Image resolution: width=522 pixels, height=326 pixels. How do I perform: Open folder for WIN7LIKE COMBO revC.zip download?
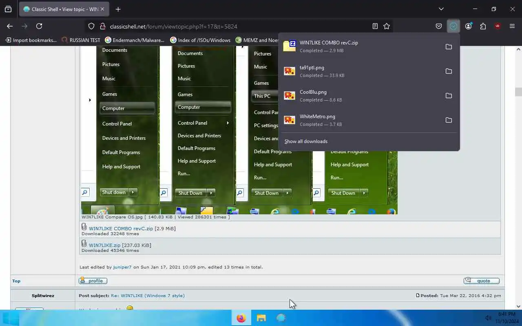click(449, 47)
